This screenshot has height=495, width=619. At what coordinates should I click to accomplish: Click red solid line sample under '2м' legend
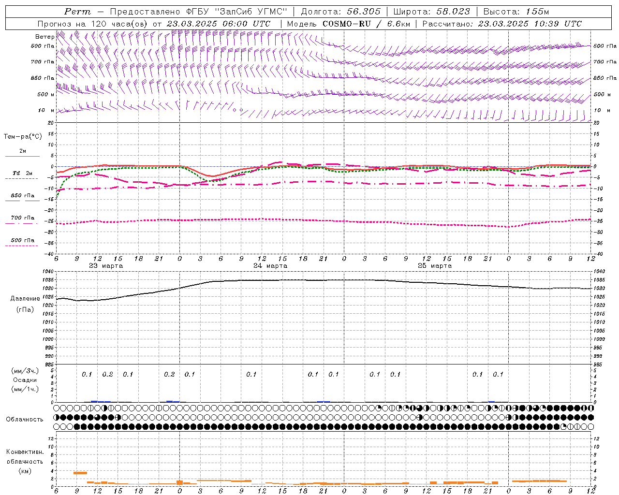tap(22, 157)
